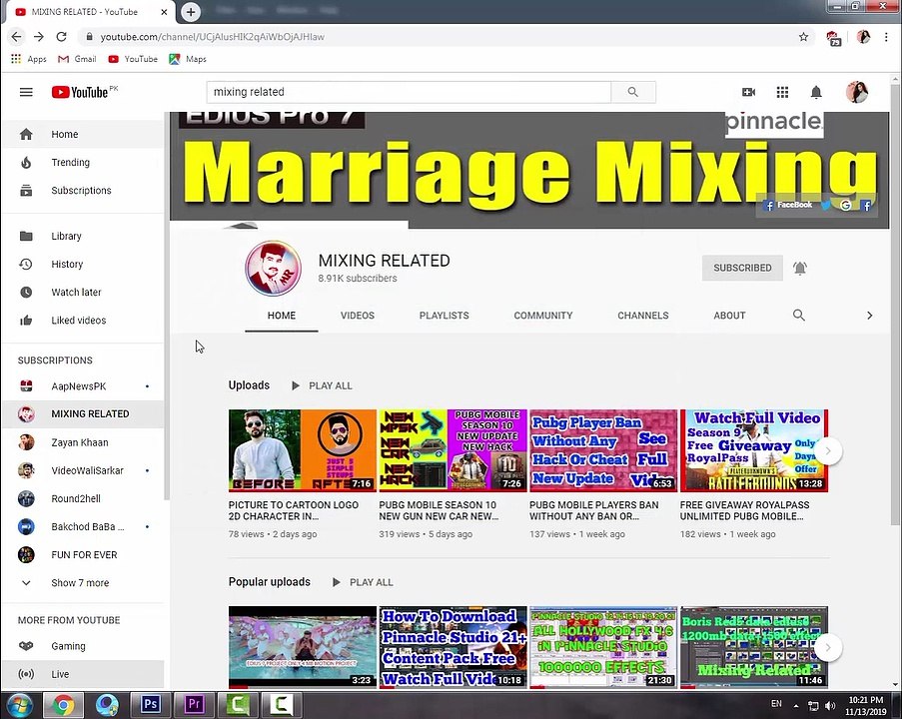Viewport: 902px width, 719px height.
Task: Open the YouTube hamburger guide menu
Action: coord(26,92)
